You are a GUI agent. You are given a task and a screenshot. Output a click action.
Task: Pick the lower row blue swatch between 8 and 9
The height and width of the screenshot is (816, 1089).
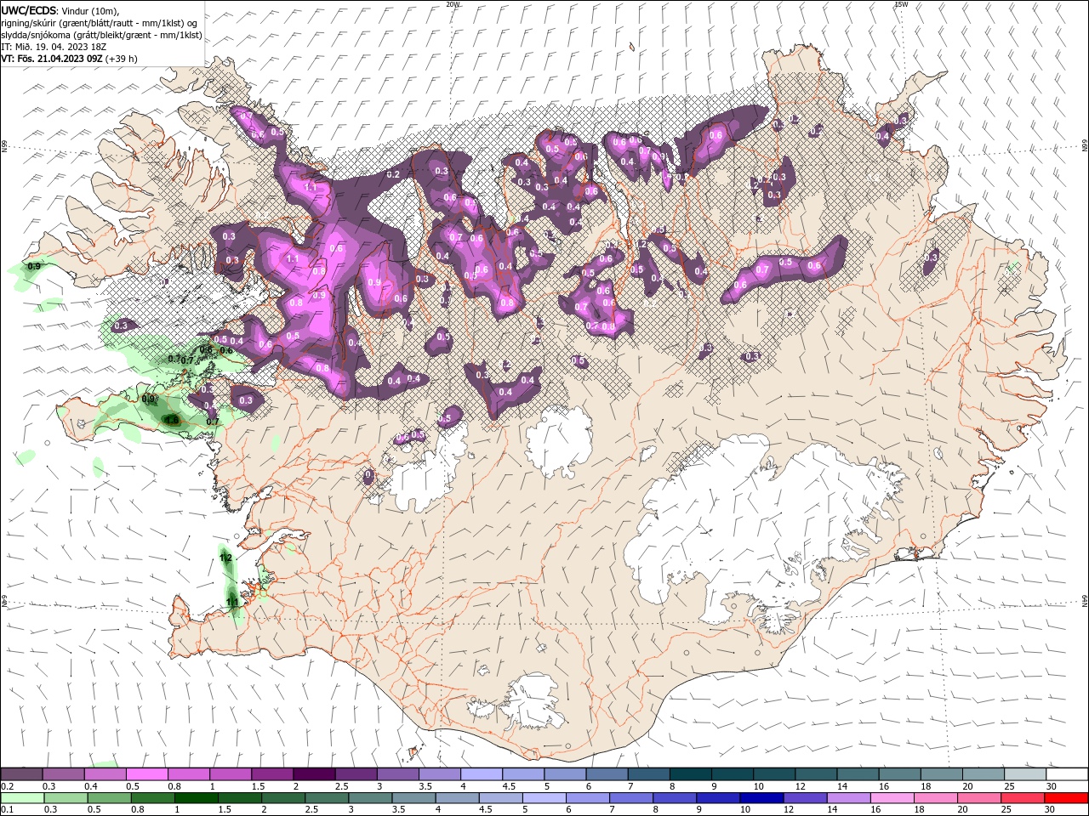click(x=675, y=798)
